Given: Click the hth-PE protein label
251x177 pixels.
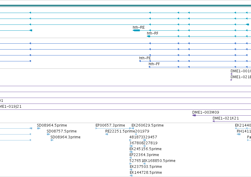Looking at the screenshot, I should 145,58.
